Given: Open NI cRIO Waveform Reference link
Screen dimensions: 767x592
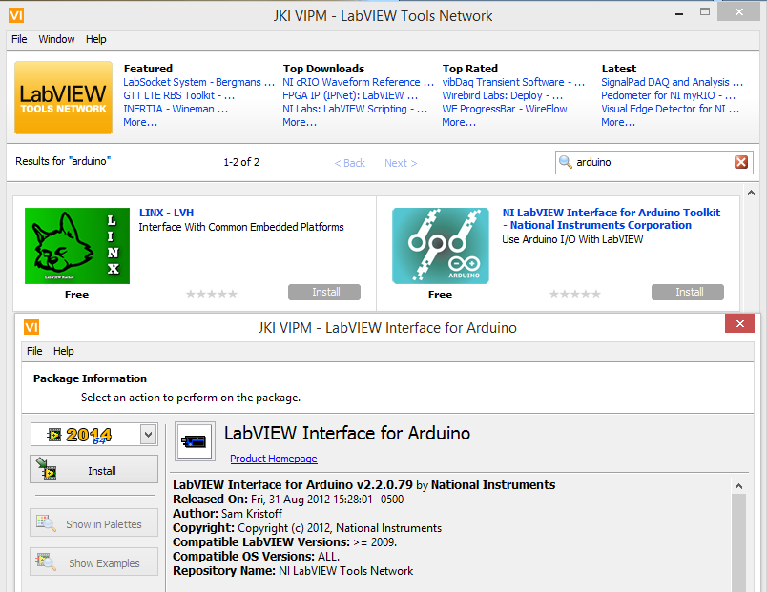Looking at the screenshot, I should (x=358, y=82).
